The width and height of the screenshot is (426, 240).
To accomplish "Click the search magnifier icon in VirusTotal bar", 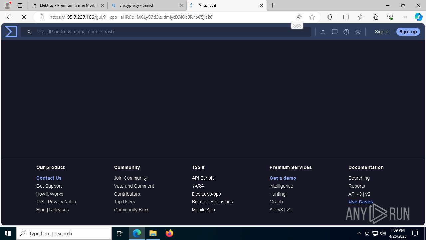I will 29,32.
